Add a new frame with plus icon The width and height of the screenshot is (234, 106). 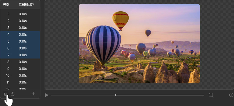(34, 94)
